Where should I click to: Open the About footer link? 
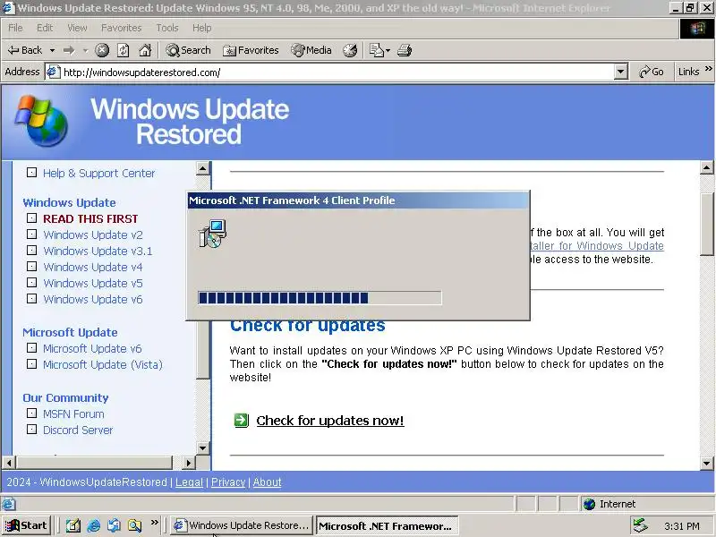[x=267, y=482]
